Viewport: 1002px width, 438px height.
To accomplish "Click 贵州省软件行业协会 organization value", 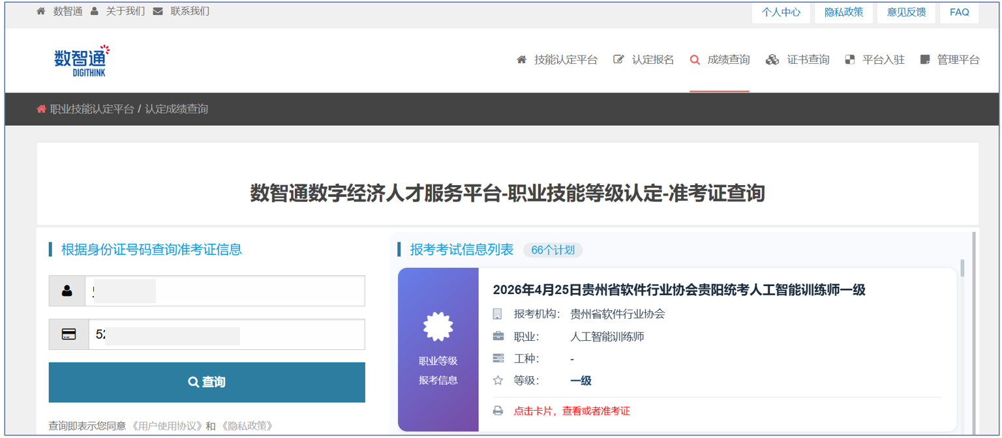I will click(x=618, y=314).
